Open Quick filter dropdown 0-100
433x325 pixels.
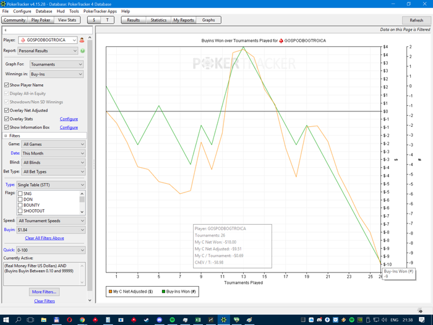[51, 250]
